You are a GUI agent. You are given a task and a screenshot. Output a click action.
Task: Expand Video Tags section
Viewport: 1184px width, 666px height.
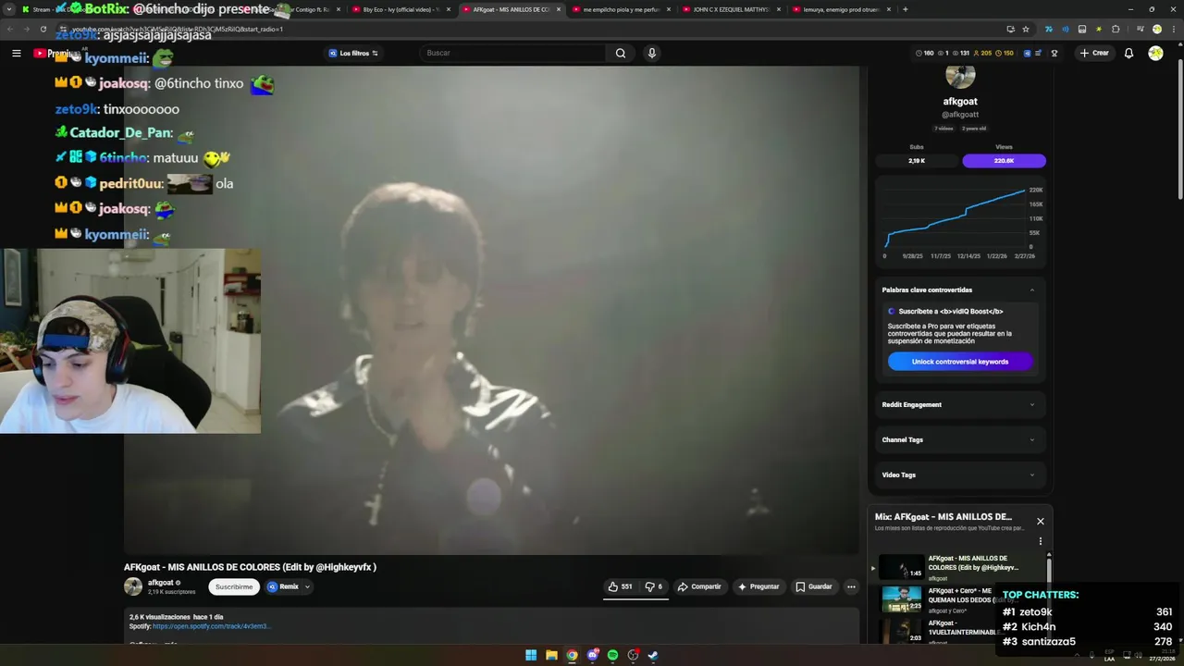point(959,475)
